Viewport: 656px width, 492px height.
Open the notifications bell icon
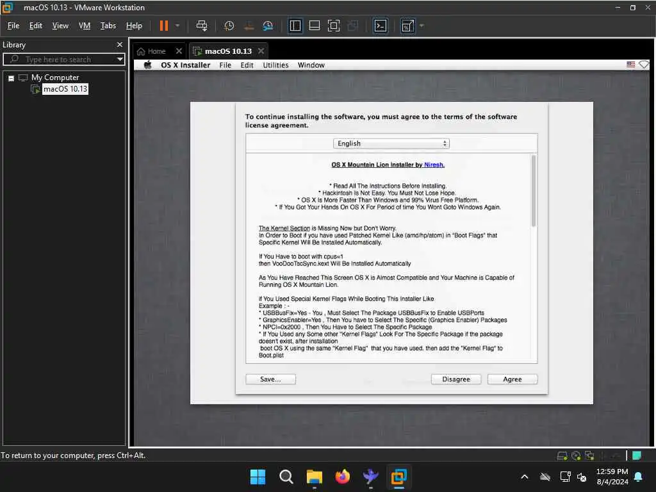639,477
